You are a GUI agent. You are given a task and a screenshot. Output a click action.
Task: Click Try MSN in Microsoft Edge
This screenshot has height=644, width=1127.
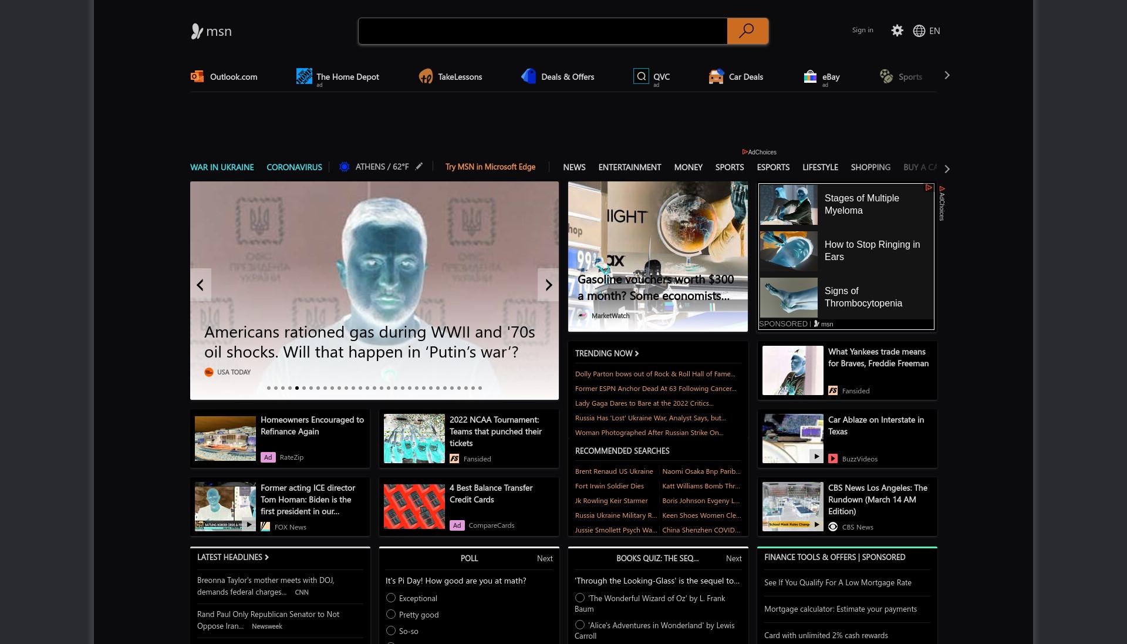pyautogui.click(x=490, y=167)
